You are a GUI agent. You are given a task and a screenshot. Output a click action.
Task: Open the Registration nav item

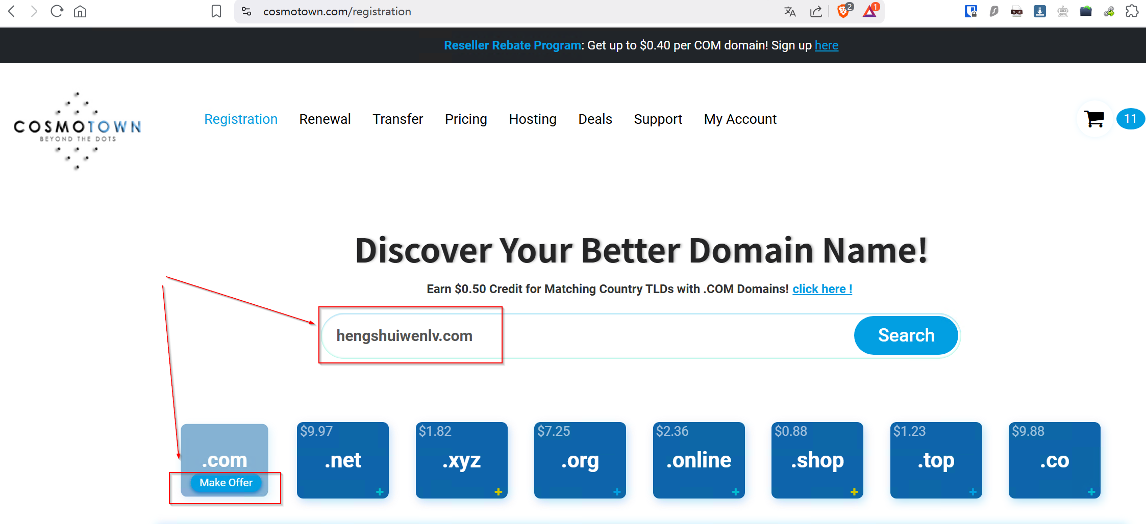click(241, 119)
